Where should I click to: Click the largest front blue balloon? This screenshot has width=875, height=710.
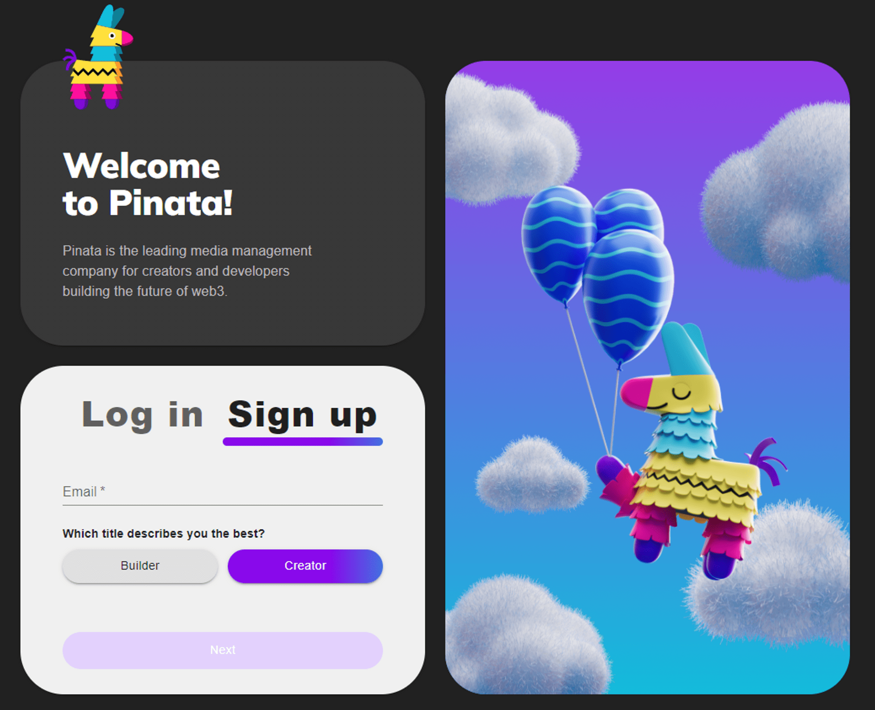(628, 295)
